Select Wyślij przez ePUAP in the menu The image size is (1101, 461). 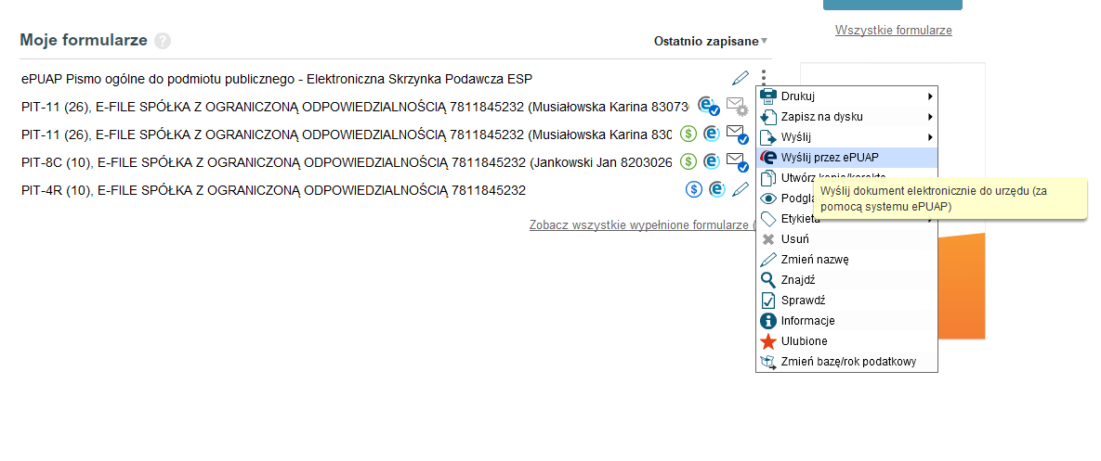[846, 158]
